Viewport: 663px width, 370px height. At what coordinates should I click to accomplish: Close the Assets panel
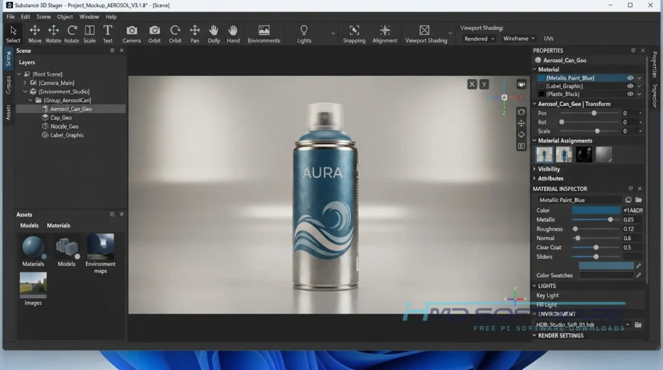[x=121, y=214]
